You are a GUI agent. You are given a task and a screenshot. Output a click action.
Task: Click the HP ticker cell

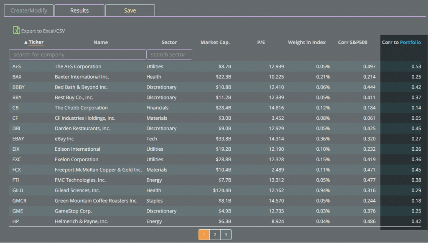tap(15, 221)
